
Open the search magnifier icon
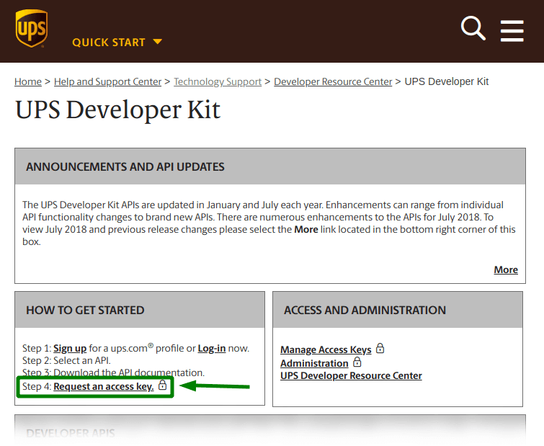click(x=473, y=28)
